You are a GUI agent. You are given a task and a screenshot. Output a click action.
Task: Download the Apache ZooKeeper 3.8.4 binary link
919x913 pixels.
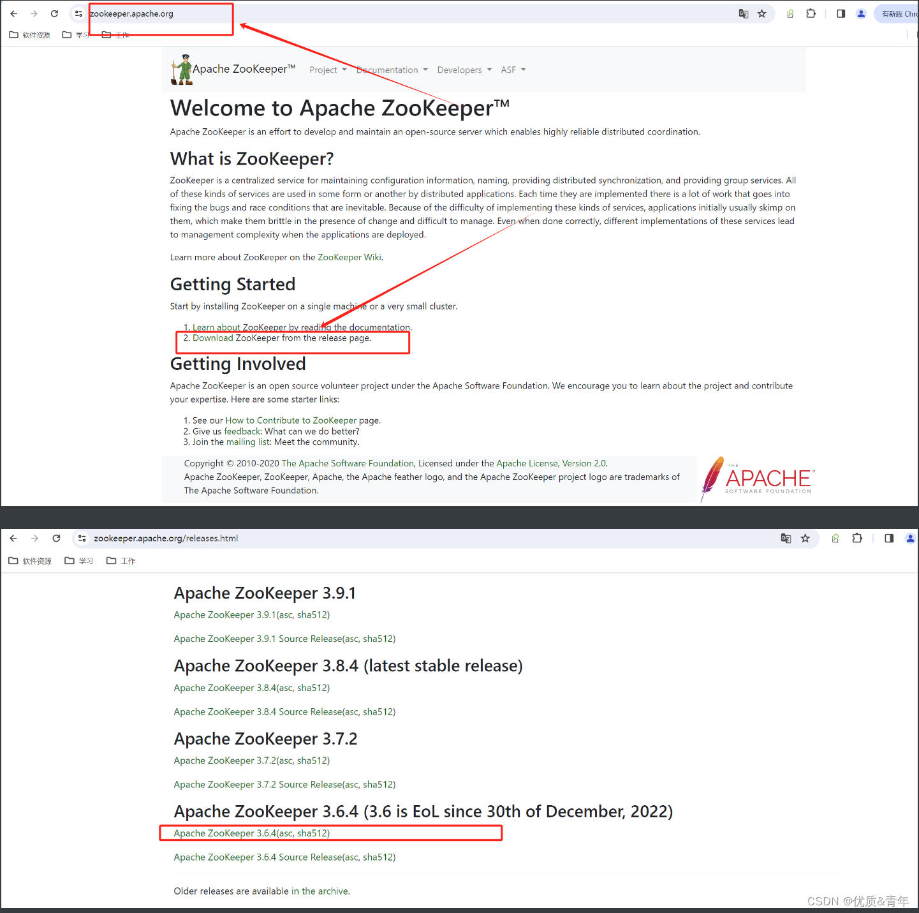pyautogui.click(x=224, y=688)
